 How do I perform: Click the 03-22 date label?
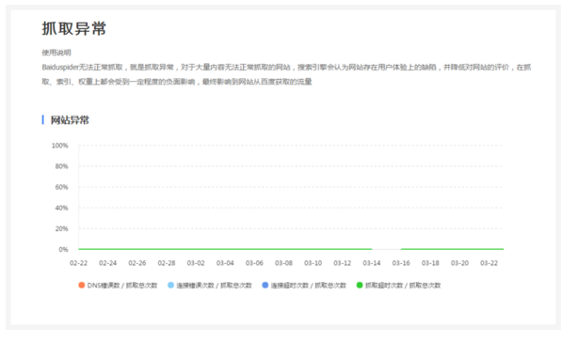tap(490, 263)
